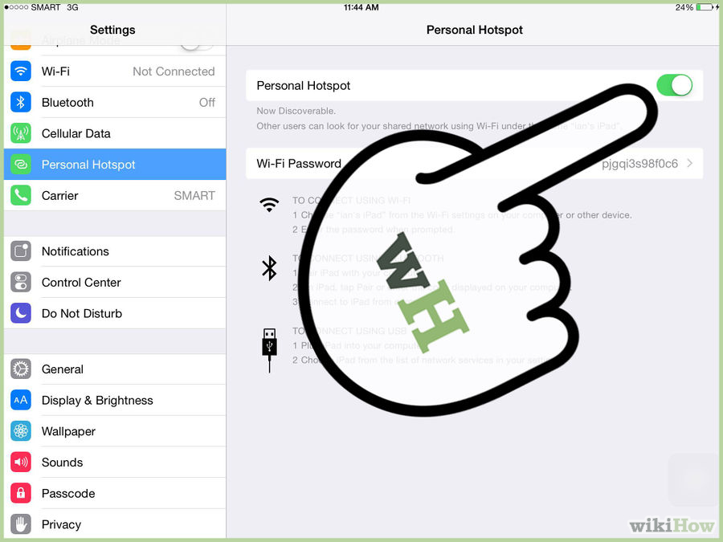Tap the red Passcode lock icon

pyautogui.click(x=21, y=493)
